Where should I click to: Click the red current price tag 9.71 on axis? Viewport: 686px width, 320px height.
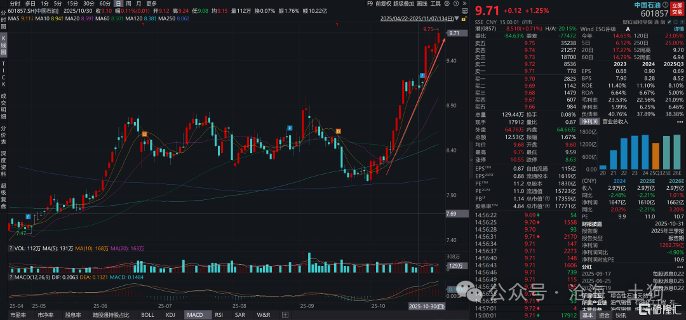[454, 33]
